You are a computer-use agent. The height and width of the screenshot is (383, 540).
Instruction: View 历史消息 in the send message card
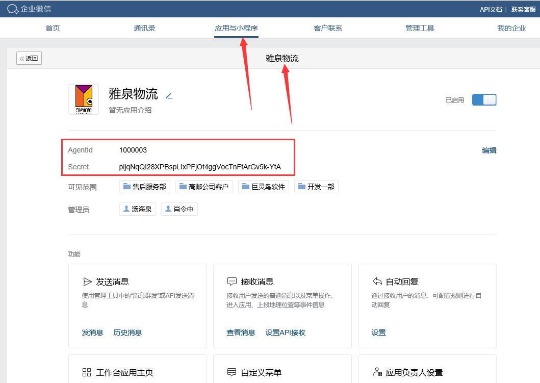click(127, 332)
